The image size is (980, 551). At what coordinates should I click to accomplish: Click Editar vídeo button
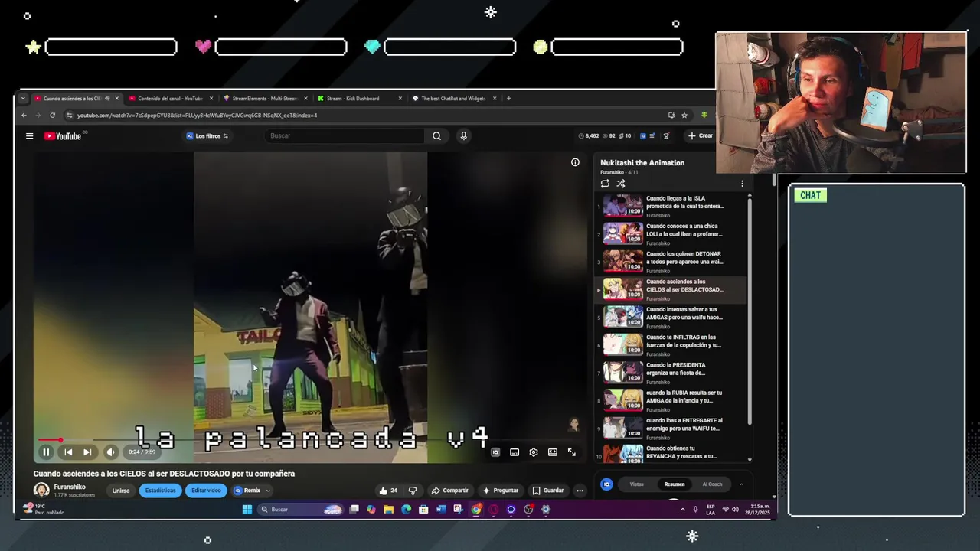[x=206, y=491]
